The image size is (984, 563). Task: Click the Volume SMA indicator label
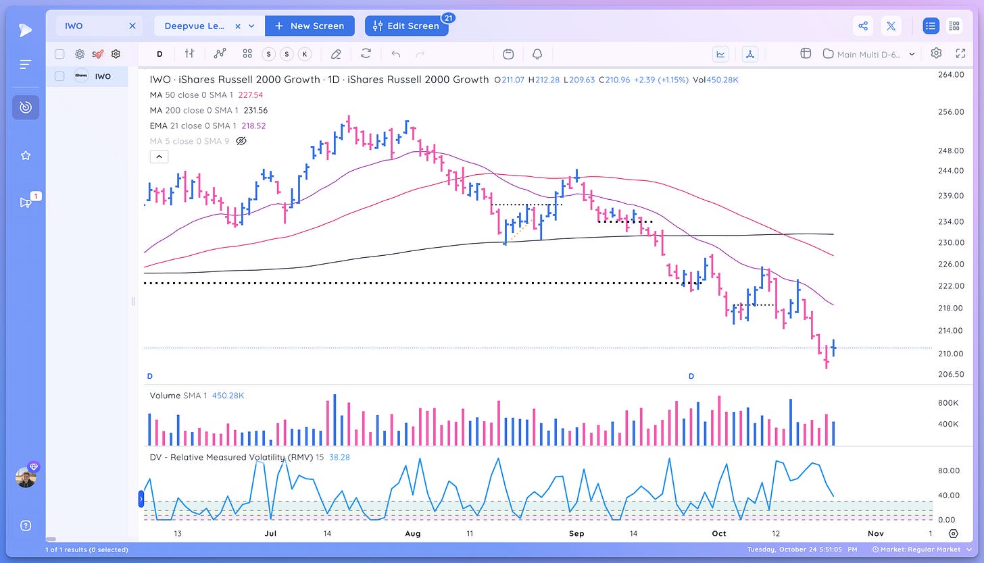[x=197, y=396]
